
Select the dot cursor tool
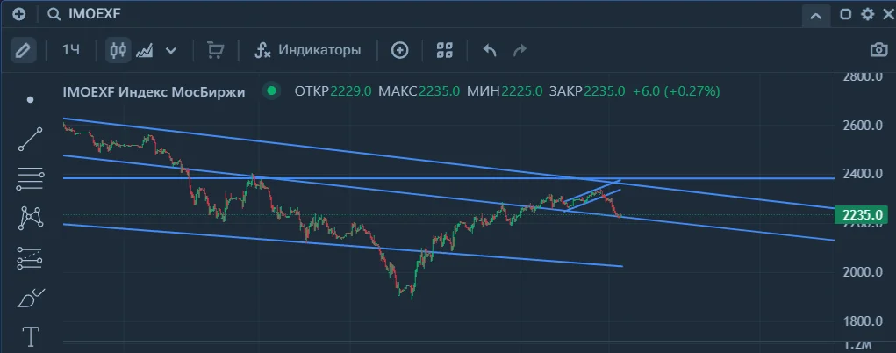pyautogui.click(x=31, y=99)
